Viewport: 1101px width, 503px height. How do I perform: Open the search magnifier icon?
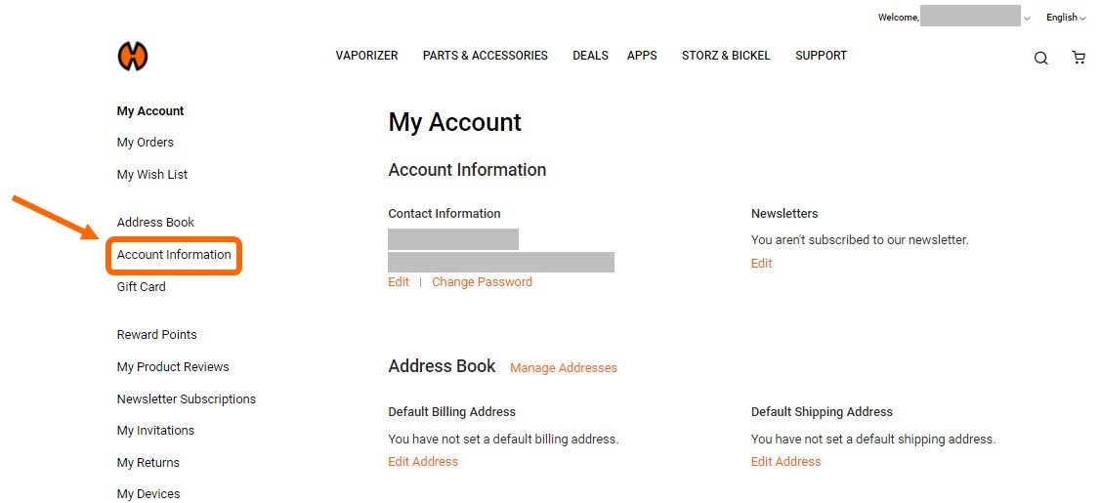(x=1040, y=59)
